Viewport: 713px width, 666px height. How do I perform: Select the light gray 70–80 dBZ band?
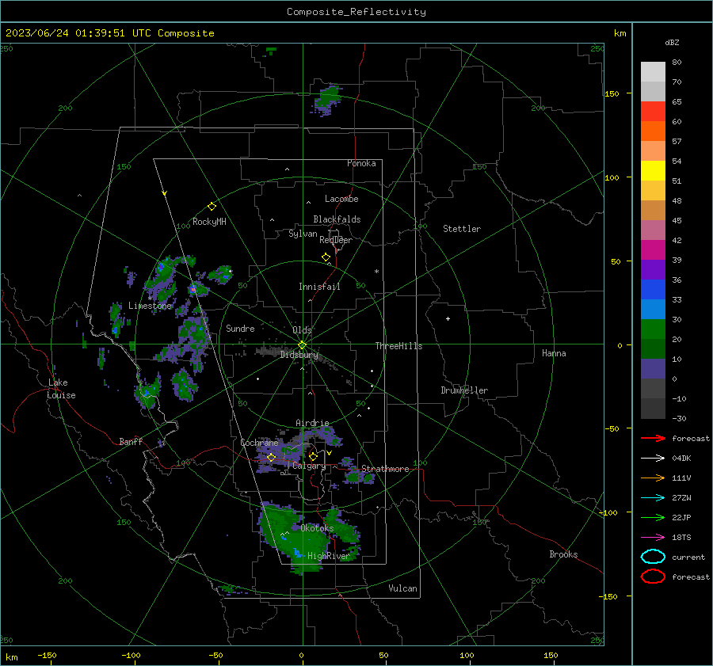pos(653,72)
